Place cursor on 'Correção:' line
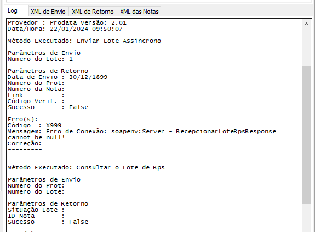The width and height of the screenshot is (315, 232). pyautogui.click(x=25, y=143)
